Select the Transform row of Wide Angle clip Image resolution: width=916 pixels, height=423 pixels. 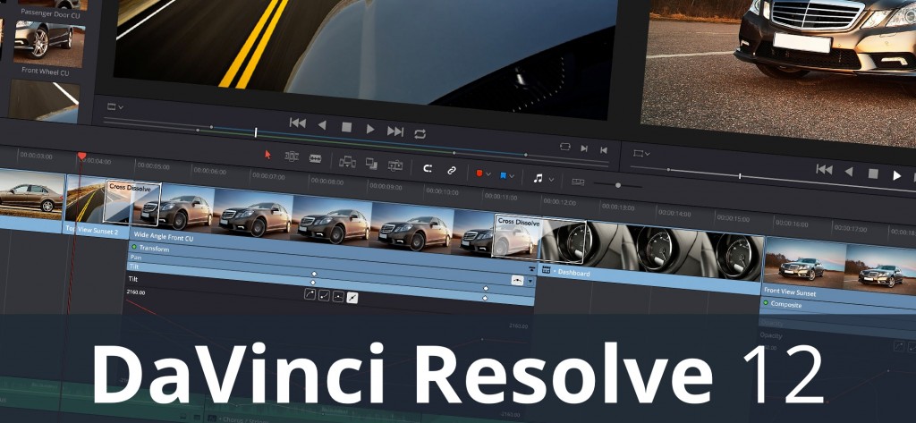click(x=161, y=249)
